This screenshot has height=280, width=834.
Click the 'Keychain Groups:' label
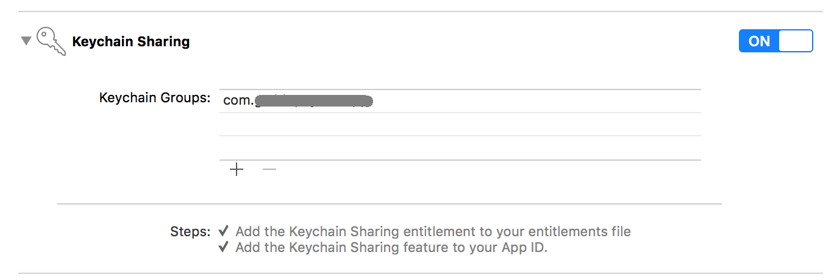pyautogui.click(x=155, y=98)
